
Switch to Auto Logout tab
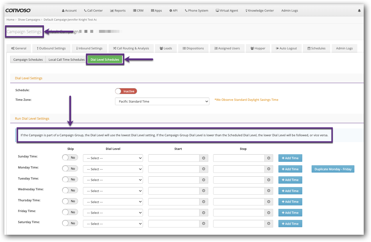[286, 48]
